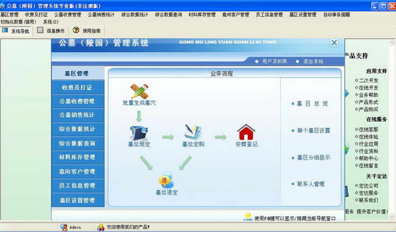This screenshot has width=396, height=232.
Task: Open the 墓位定购 notepad icon
Action: (x=193, y=132)
